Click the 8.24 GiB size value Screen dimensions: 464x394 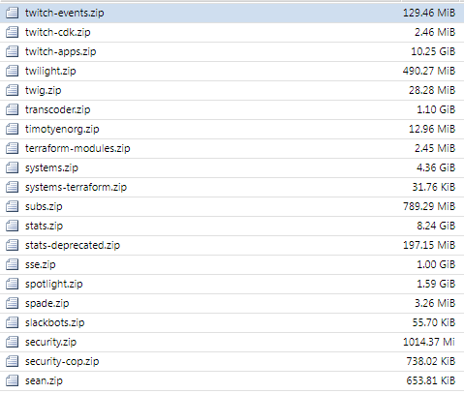[436, 226]
